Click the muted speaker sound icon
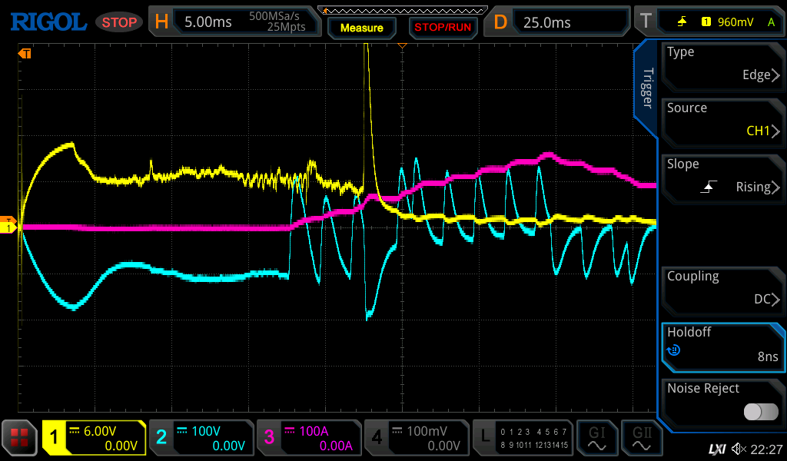The width and height of the screenshot is (787, 461). pyautogui.click(x=739, y=449)
